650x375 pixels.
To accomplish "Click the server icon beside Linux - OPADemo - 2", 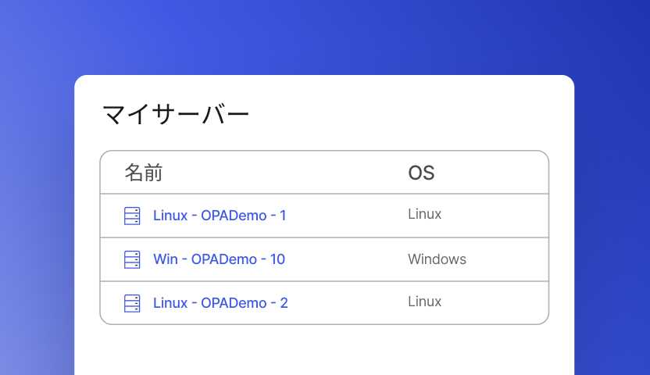I will (132, 303).
